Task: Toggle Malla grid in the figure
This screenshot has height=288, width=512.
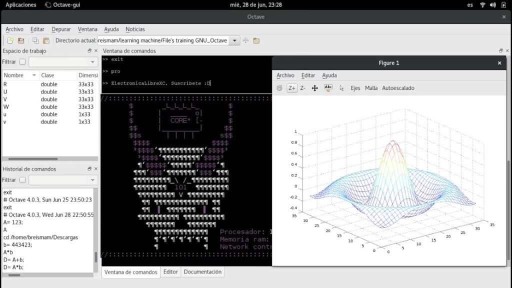Action: (371, 88)
